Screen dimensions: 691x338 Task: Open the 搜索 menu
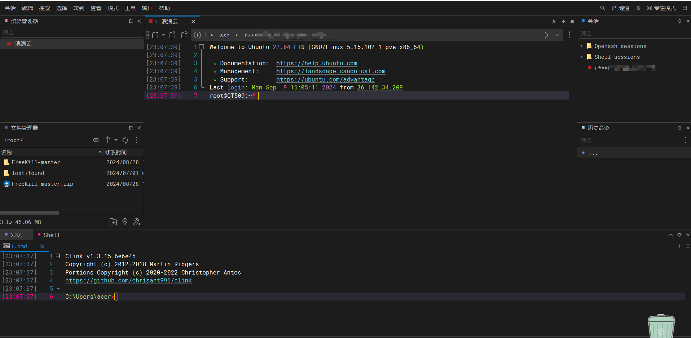[44, 8]
